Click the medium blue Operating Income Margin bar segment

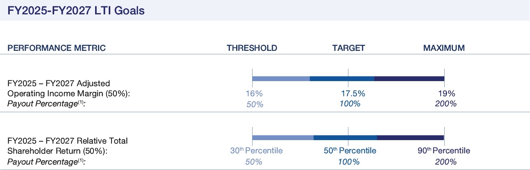click(342, 79)
